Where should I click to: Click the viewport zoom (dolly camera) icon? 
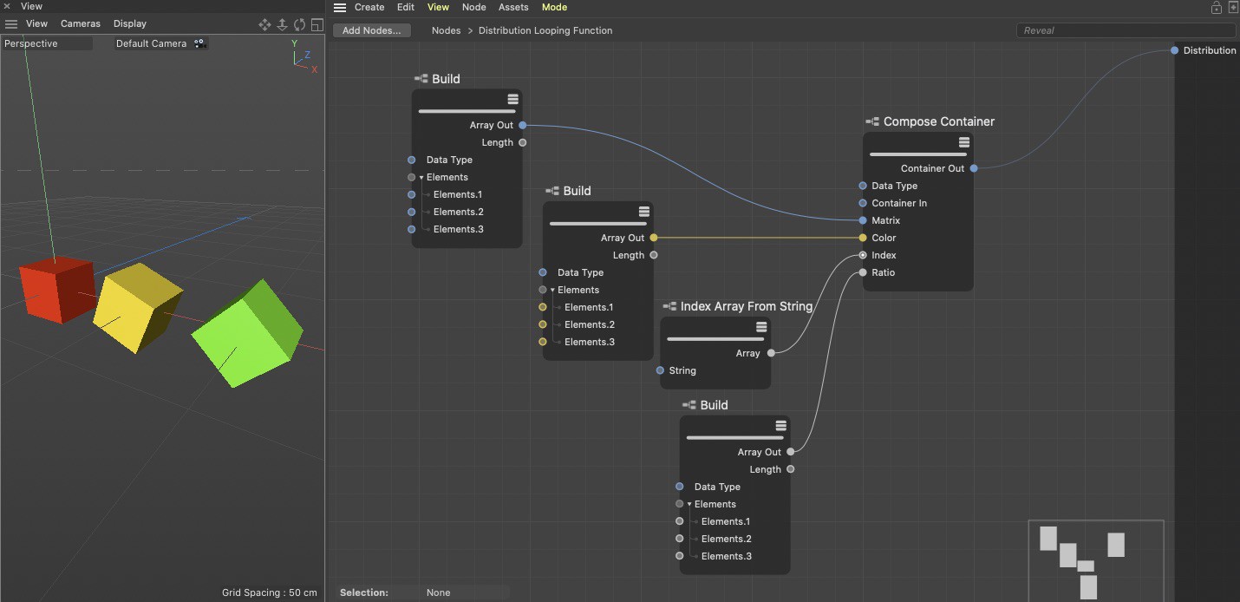tap(283, 24)
